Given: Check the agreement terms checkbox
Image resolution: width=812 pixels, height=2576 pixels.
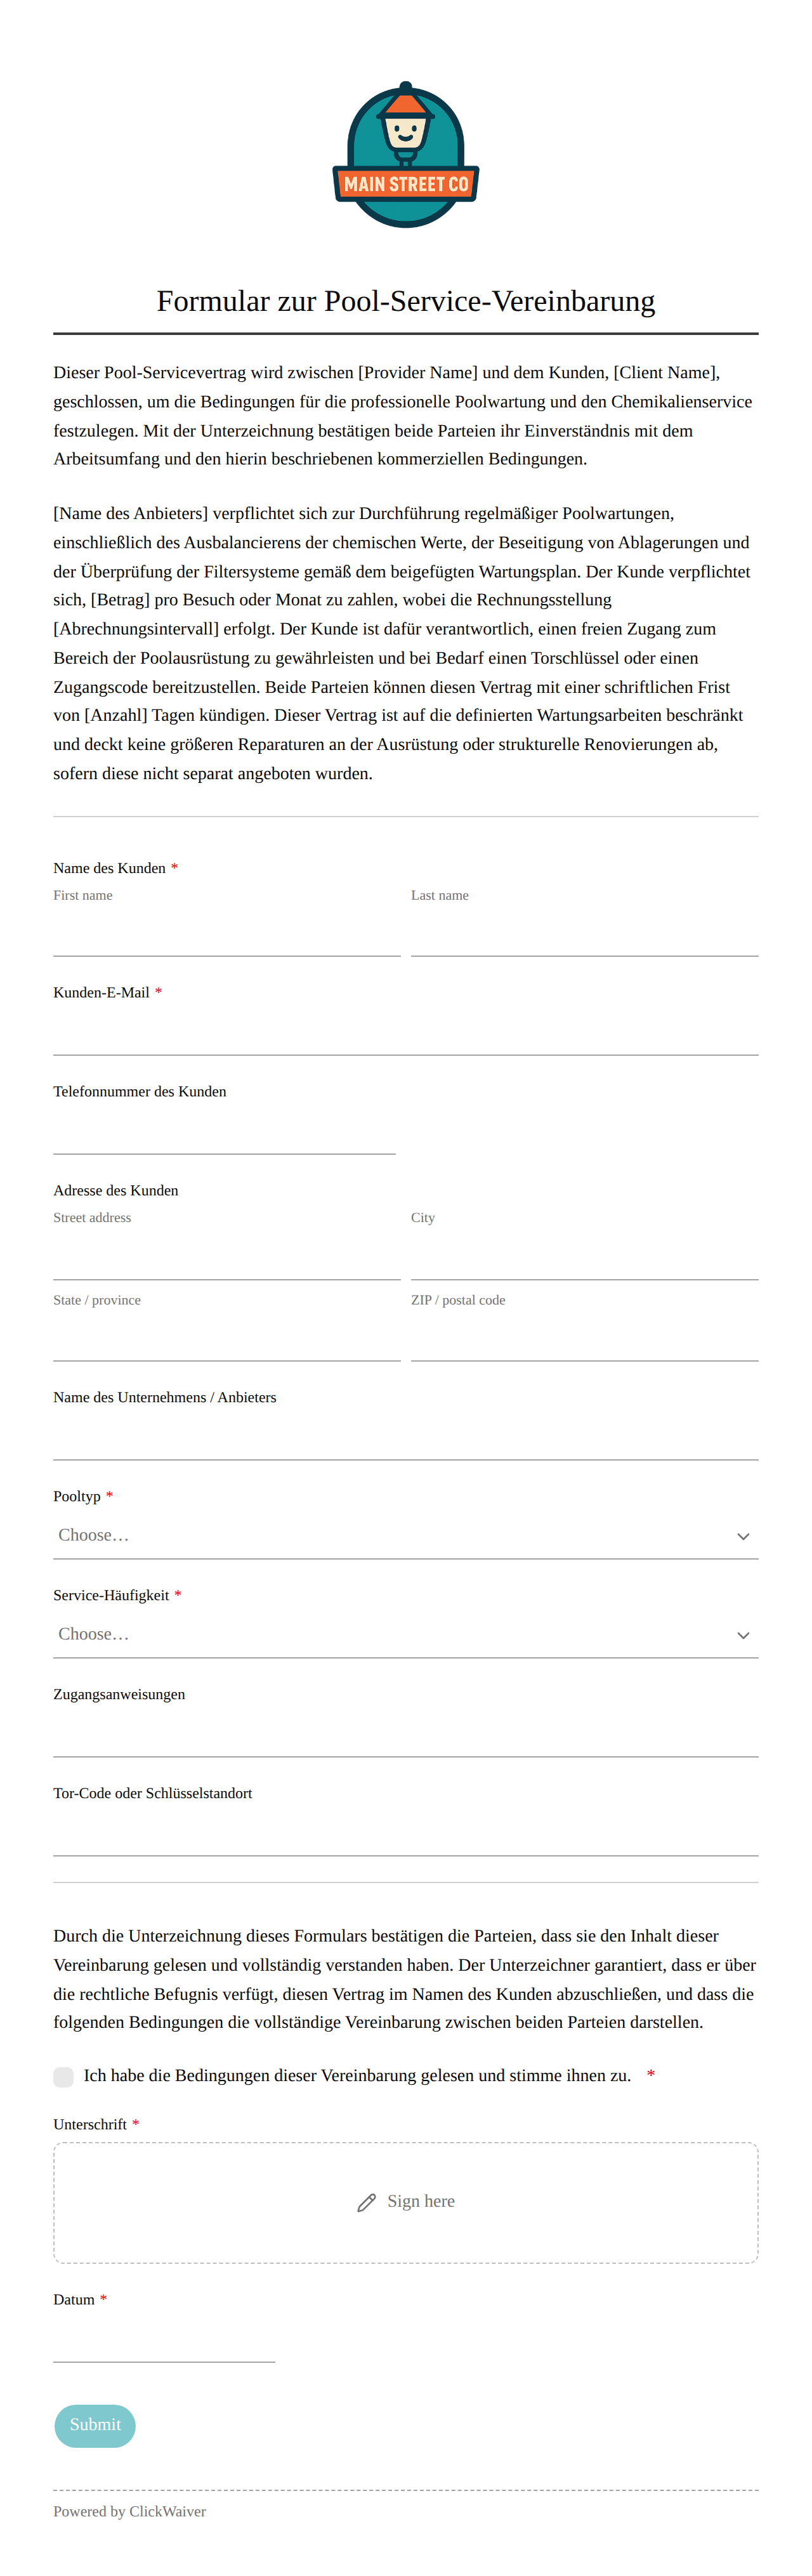Looking at the screenshot, I should [64, 2077].
